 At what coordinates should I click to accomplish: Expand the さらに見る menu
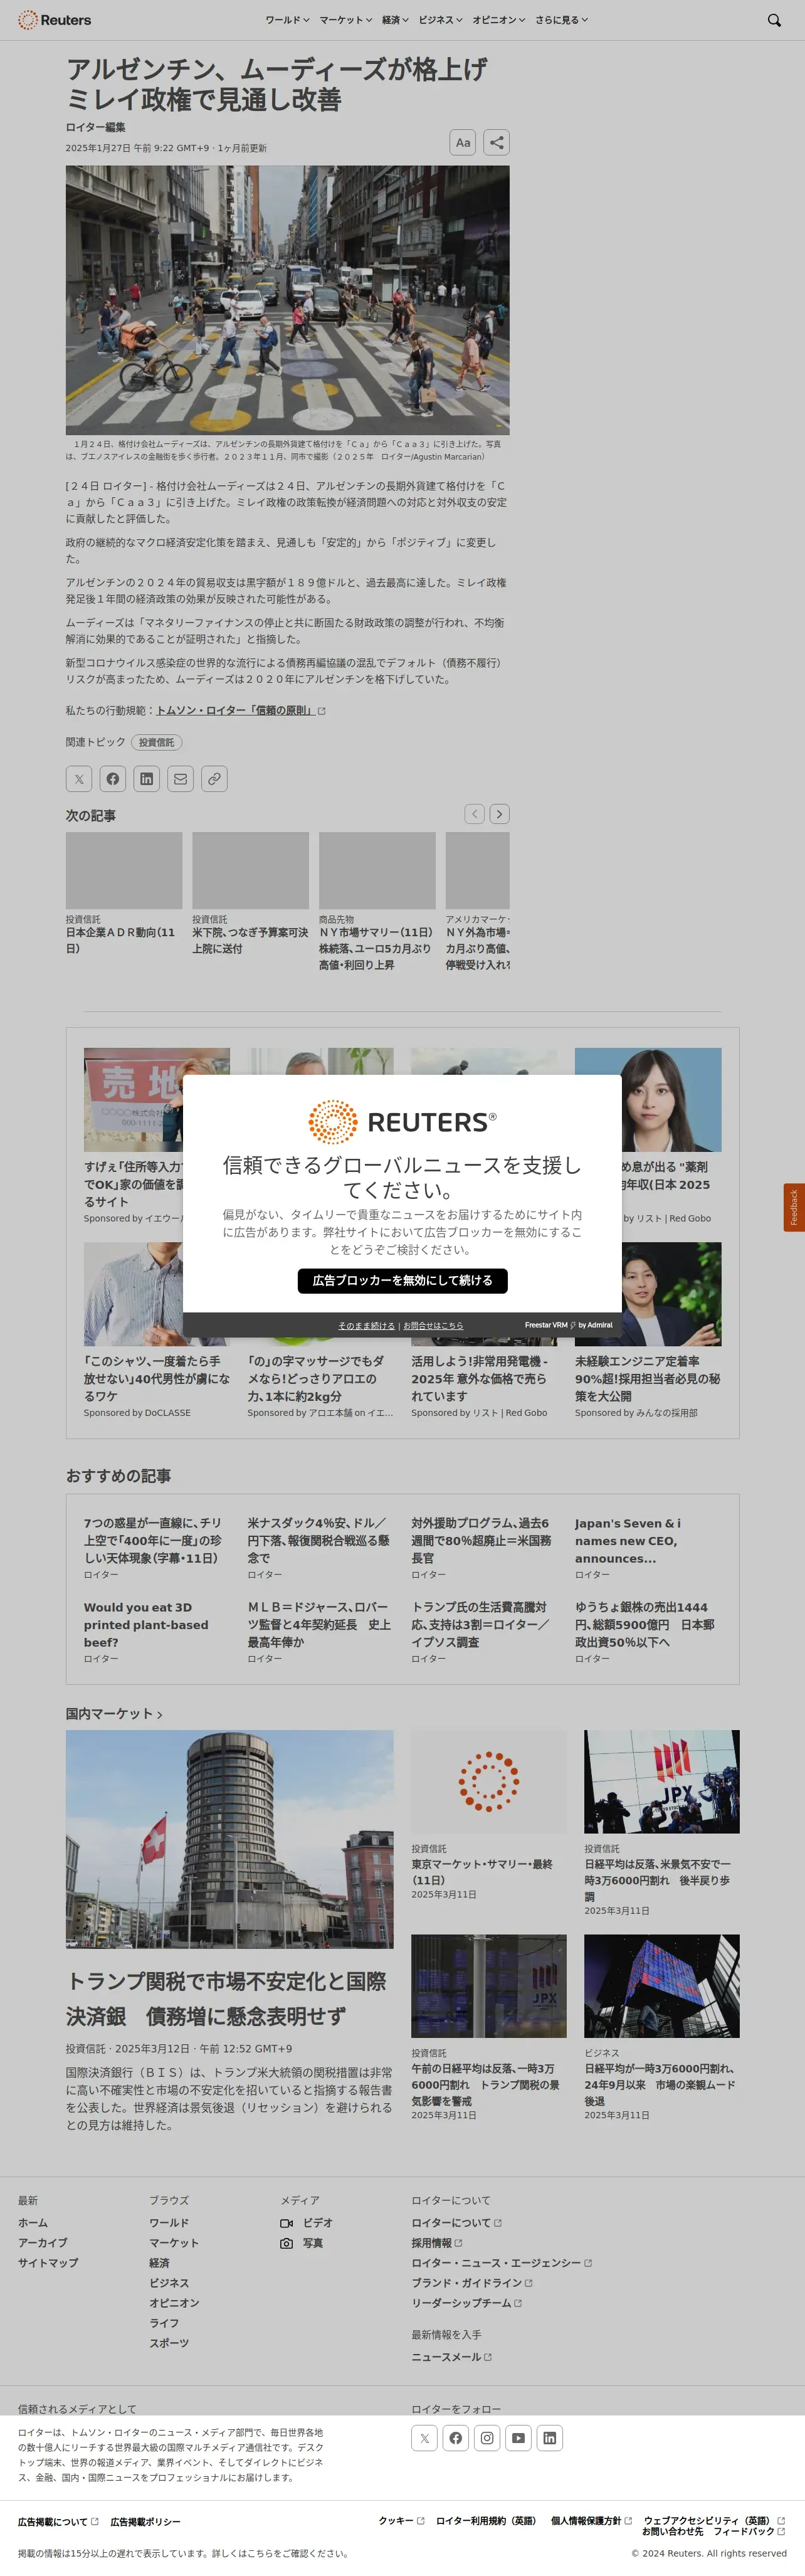562,20
